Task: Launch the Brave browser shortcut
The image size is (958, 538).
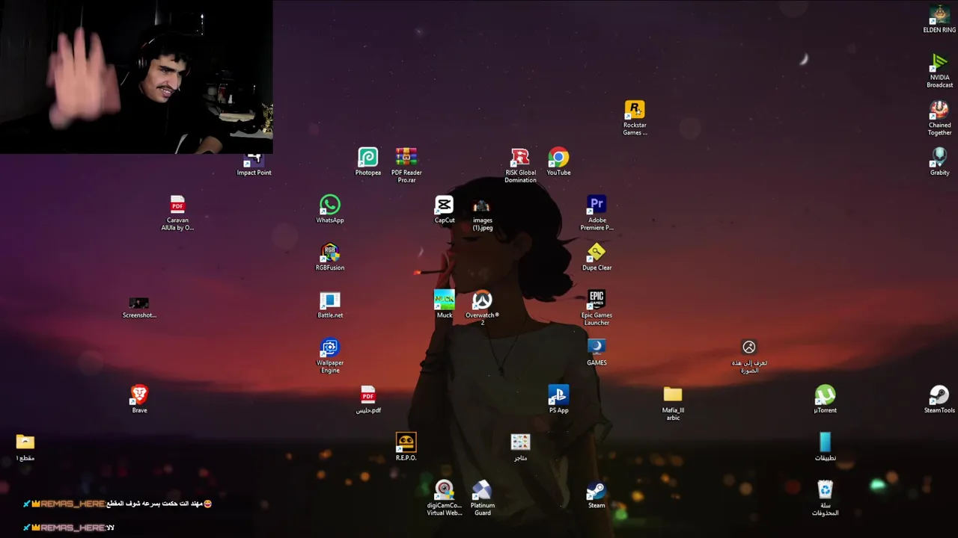Action: click(139, 399)
